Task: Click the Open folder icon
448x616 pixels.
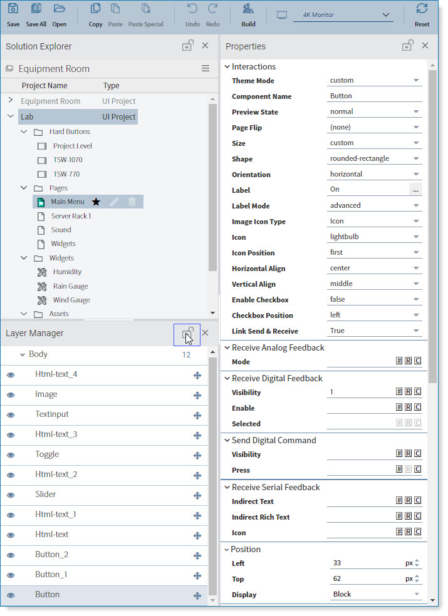Action: pos(60,8)
